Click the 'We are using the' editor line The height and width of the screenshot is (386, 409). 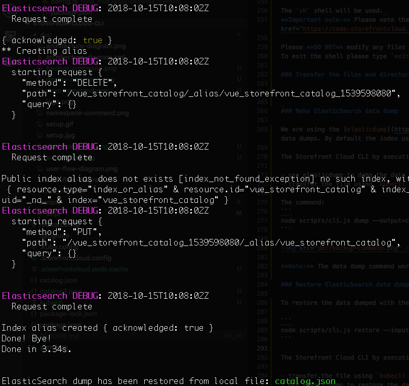[x=345, y=129]
